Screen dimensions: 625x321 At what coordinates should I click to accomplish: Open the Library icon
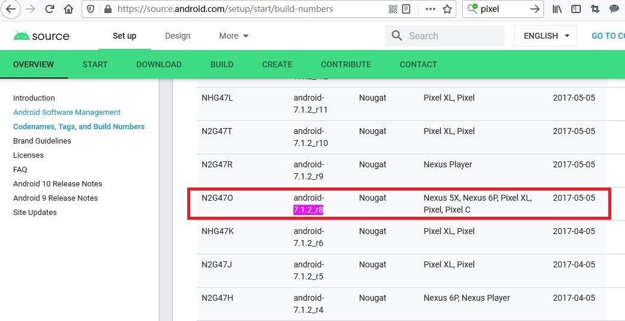[557, 9]
